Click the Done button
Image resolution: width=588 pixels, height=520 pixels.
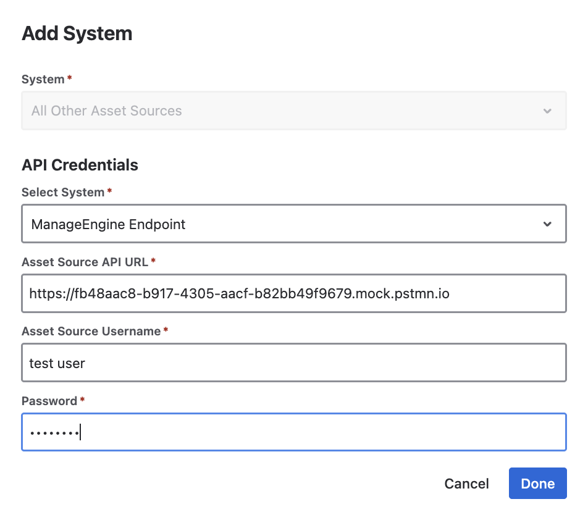click(x=537, y=483)
